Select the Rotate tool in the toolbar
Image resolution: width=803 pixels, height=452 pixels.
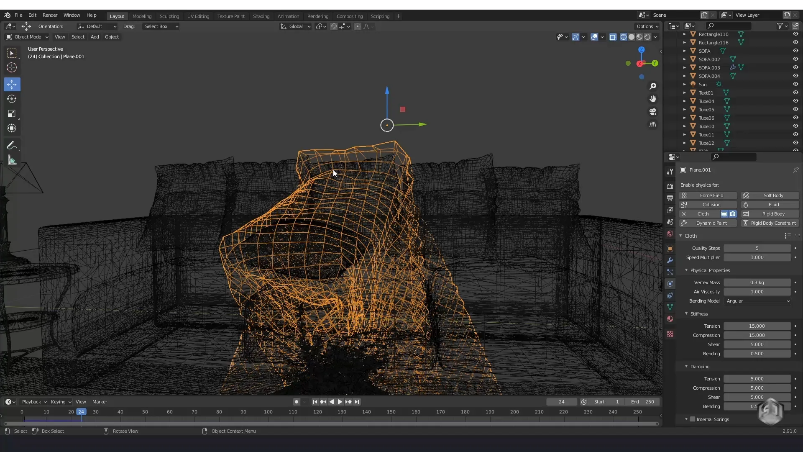(12, 99)
